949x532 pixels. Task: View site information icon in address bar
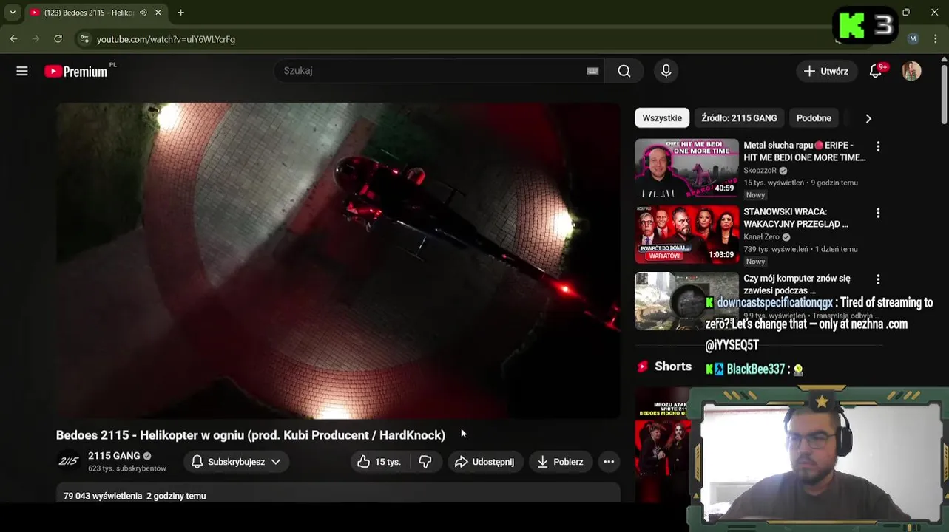(x=84, y=39)
